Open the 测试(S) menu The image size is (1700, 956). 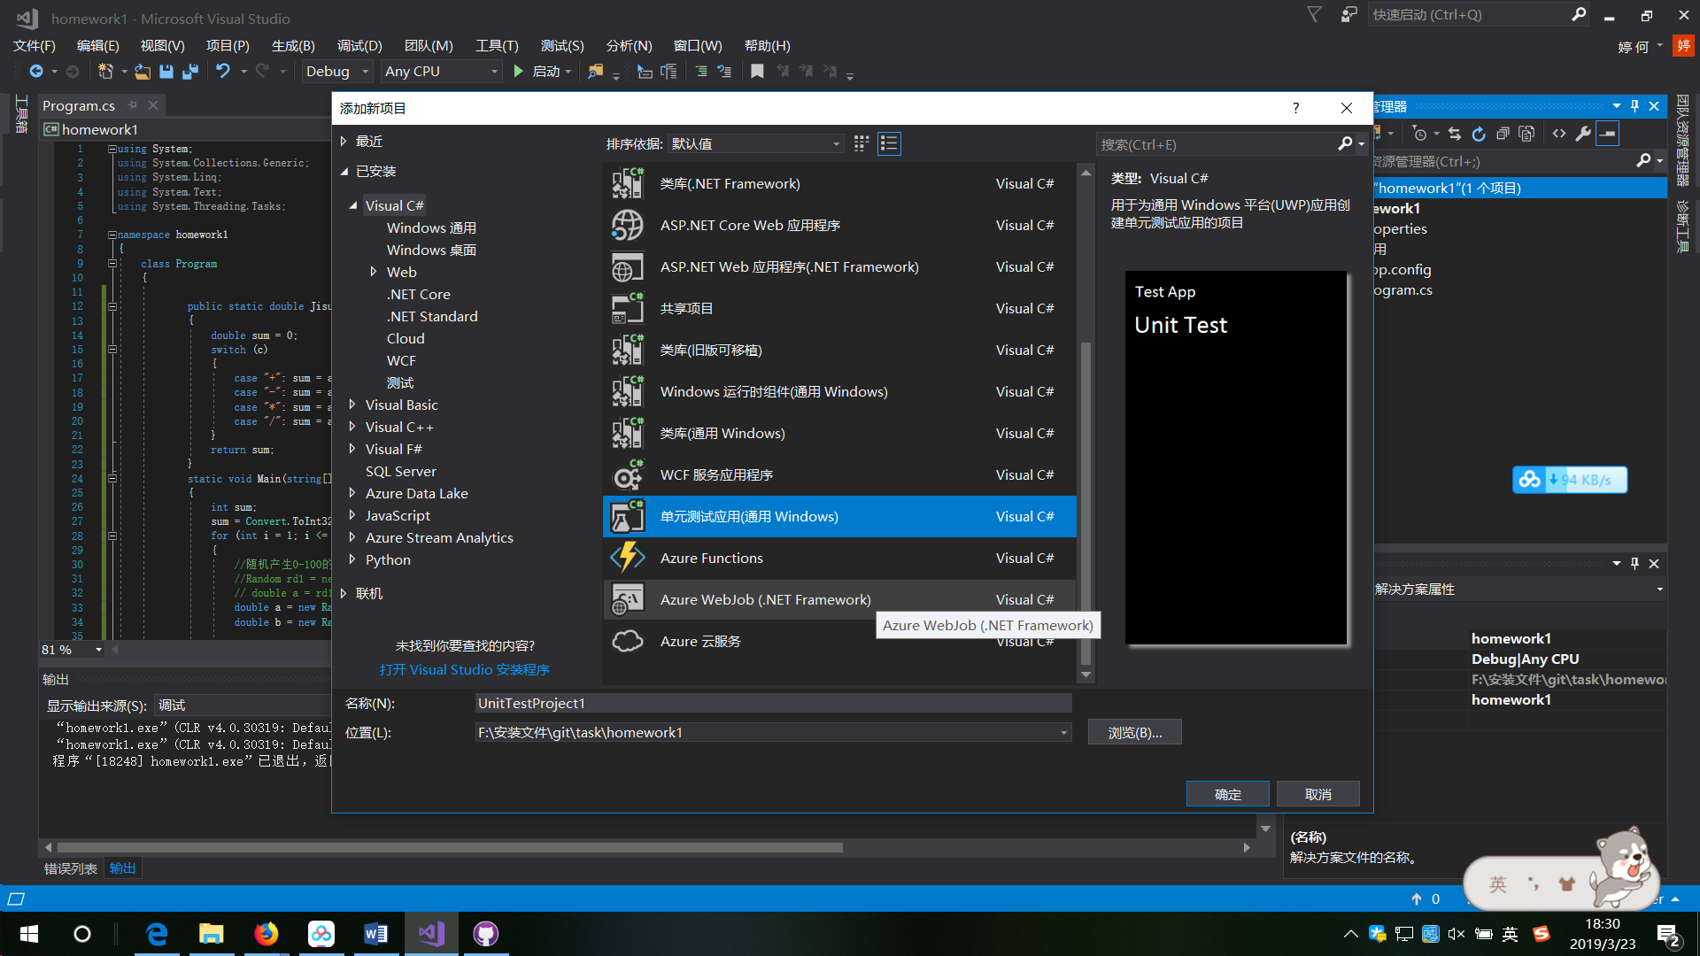tap(561, 45)
